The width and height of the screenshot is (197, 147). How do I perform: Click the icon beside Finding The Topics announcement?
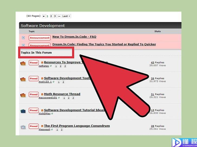[23, 45]
